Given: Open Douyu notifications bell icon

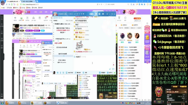Looking at the screenshot, I should (x=119, y=12).
